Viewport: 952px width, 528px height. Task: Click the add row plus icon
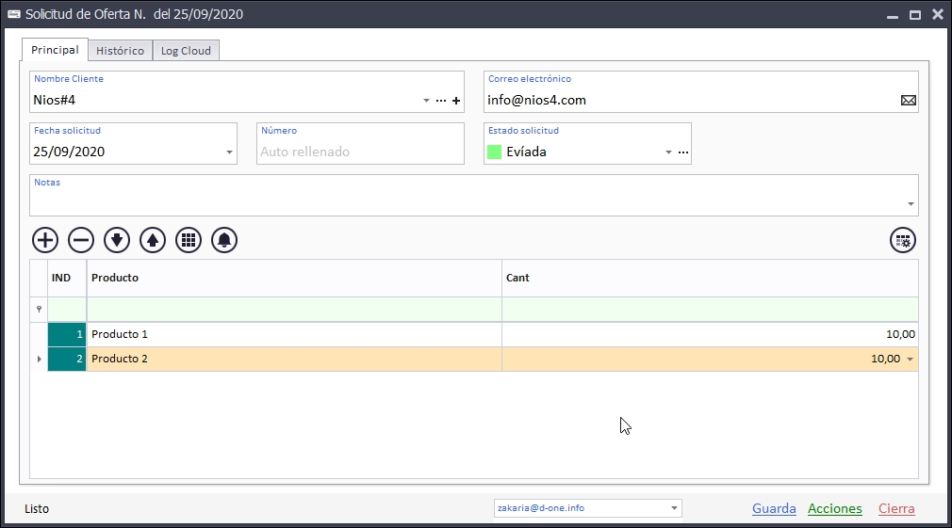pos(45,240)
